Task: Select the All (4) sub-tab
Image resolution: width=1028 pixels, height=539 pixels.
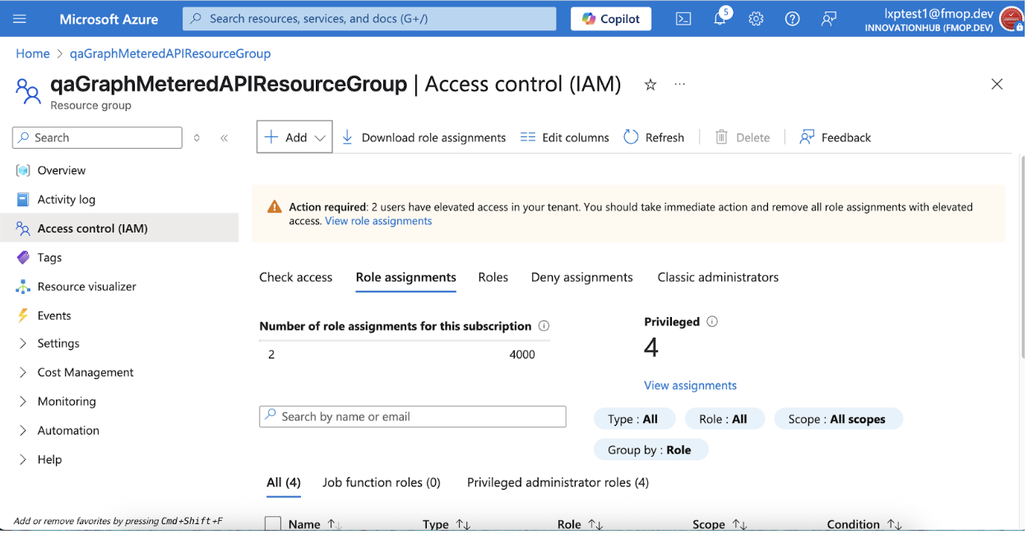Action: (284, 482)
